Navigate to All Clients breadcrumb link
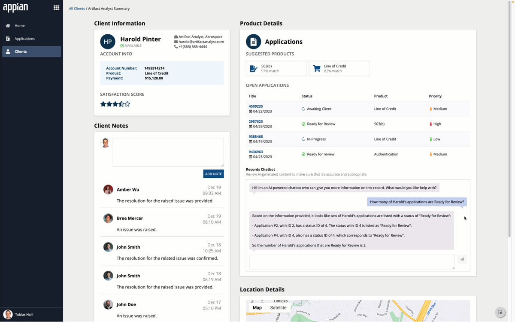This screenshot has height=322, width=515. 77,9
